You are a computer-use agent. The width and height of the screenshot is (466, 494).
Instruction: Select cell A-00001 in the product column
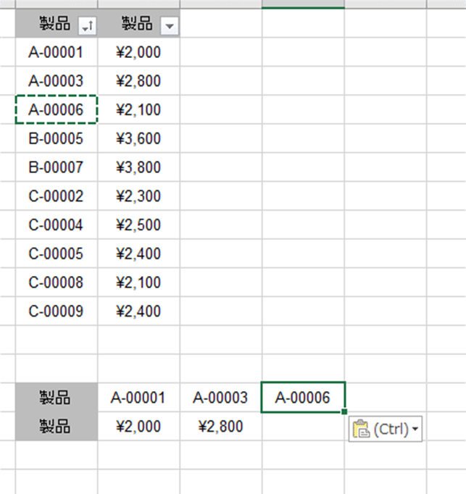57,52
